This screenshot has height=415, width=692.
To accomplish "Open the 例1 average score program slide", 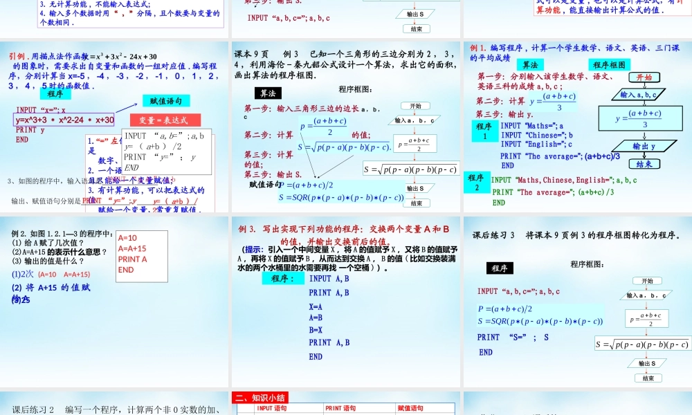I will pos(578,127).
